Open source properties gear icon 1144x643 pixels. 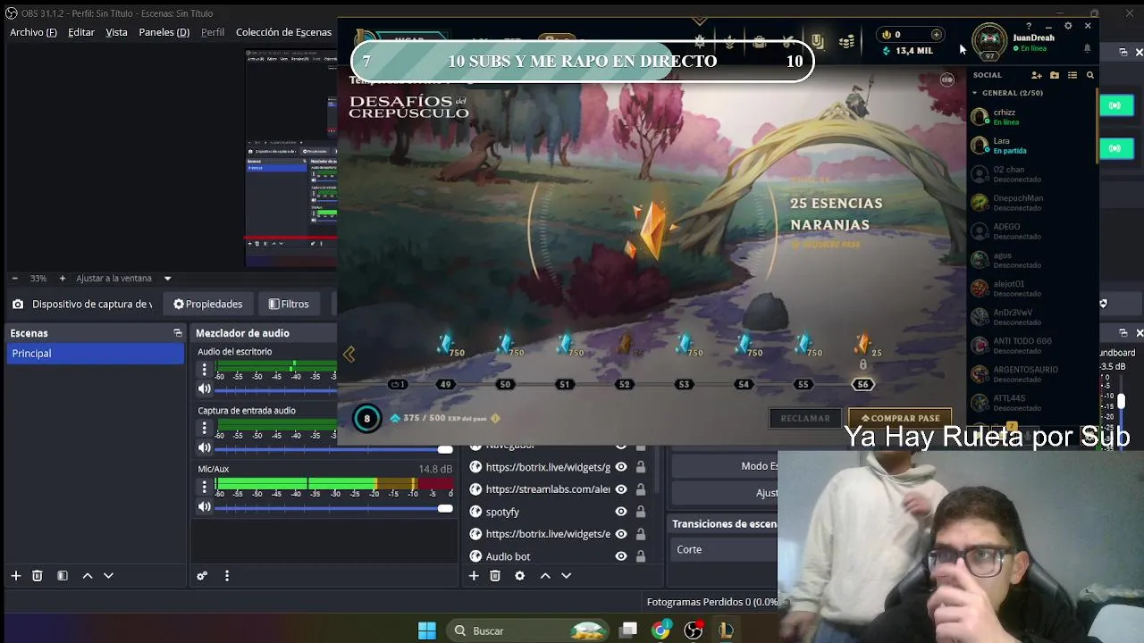519,576
